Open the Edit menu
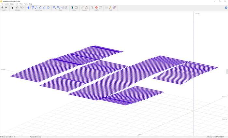The image size is (228, 138). pyautogui.click(x=17, y=4)
